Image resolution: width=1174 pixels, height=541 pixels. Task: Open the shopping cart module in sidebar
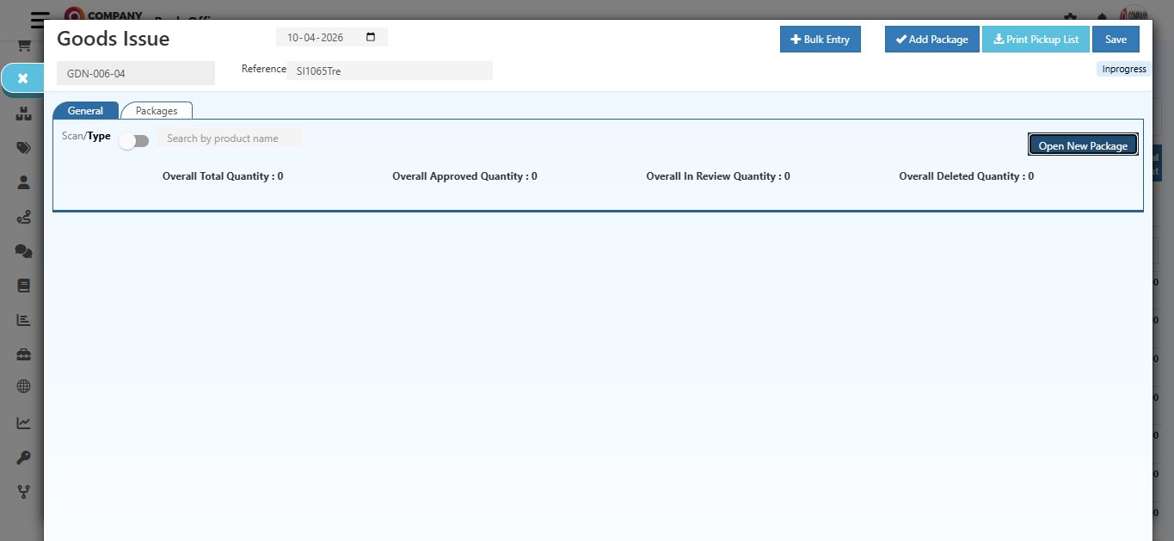[22, 45]
